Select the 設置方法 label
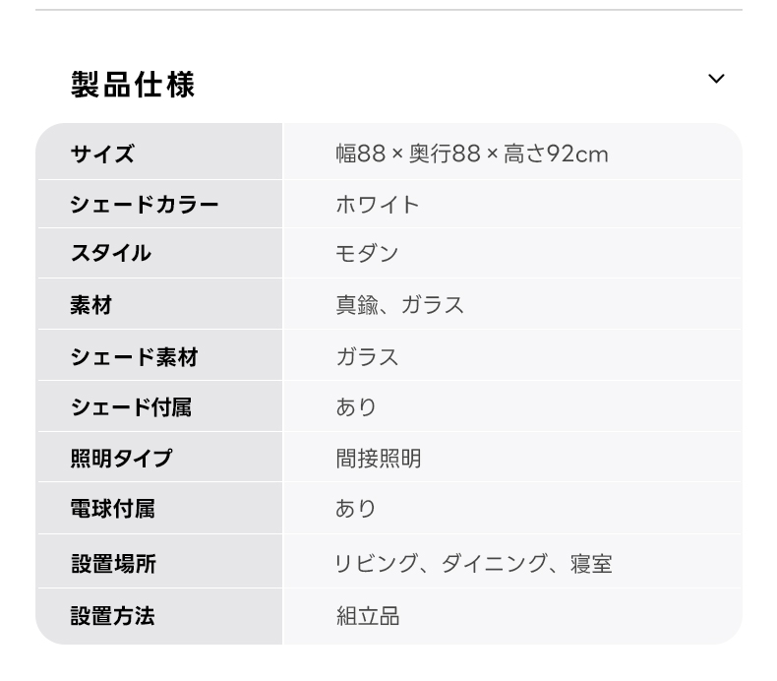 point(112,615)
